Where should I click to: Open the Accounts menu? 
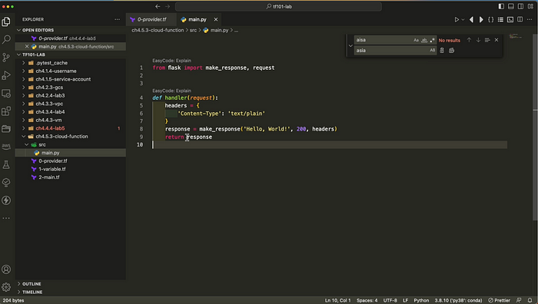(6, 269)
